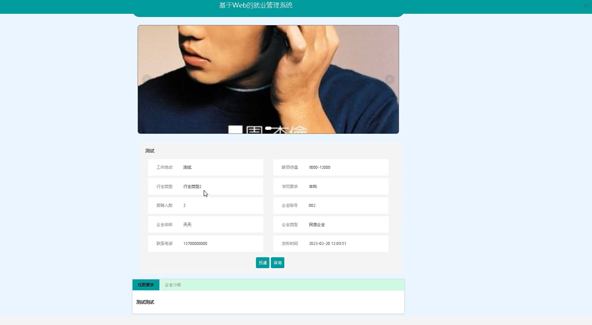Viewport: 592px width, 325px height.
Task: Click the company type 民营企业
Action: pos(317,225)
